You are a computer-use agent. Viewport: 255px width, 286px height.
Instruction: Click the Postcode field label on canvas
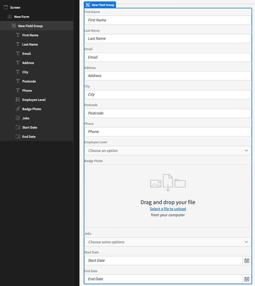coord(91,105)
